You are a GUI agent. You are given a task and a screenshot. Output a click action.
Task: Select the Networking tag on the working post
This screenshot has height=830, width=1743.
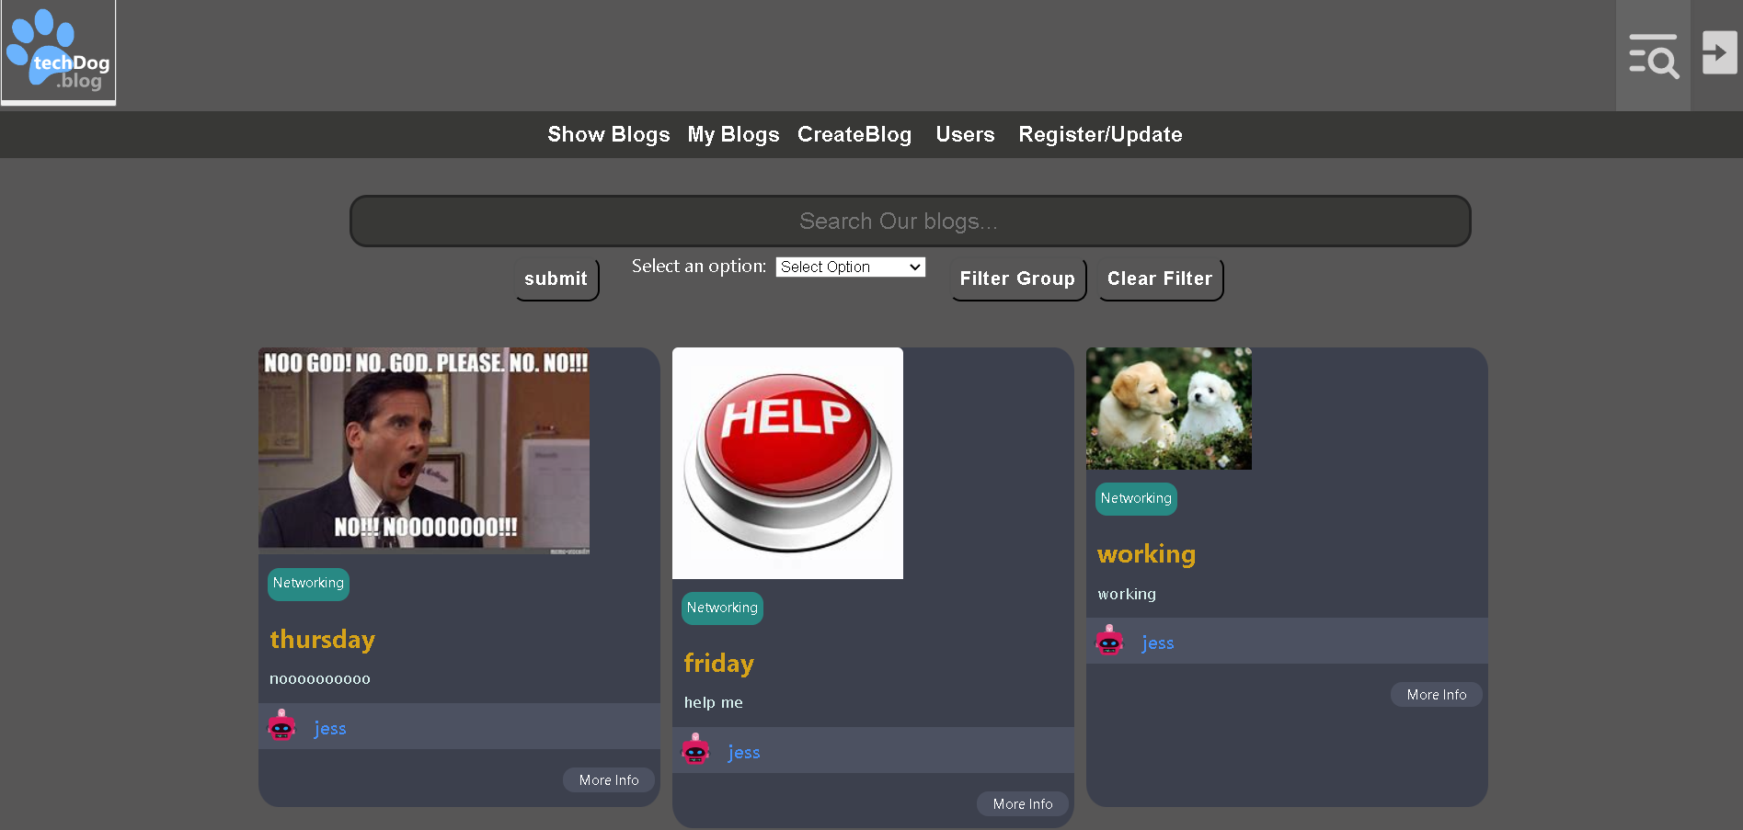(x=1135, y=498)
